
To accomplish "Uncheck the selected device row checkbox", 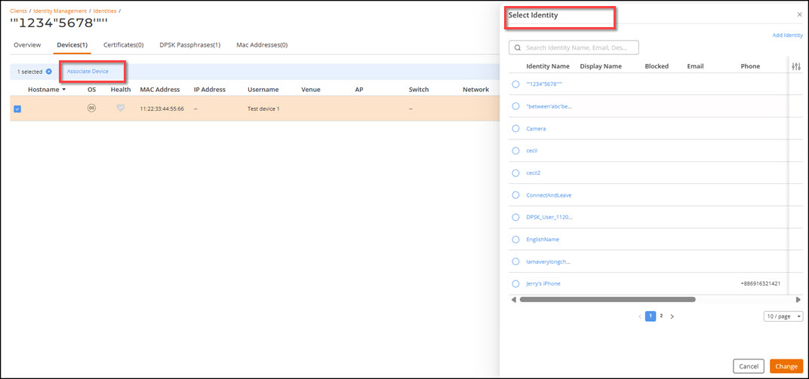I will [17, 109].
